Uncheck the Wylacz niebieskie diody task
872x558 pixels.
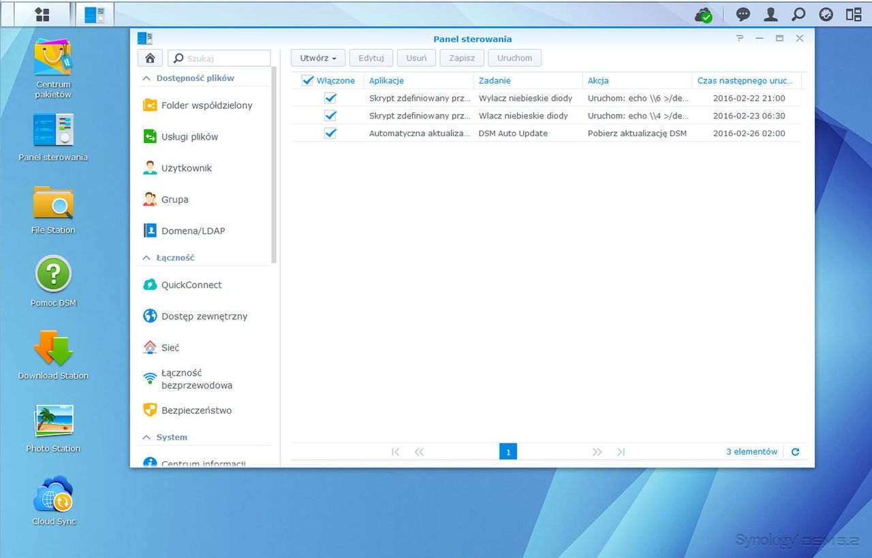pos(330,98)
